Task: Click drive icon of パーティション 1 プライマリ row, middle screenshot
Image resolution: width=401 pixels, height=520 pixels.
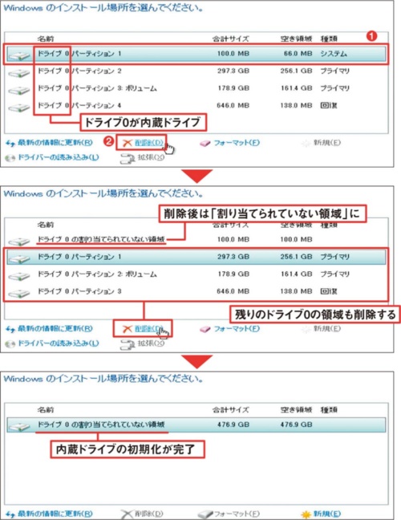Action: coord(19,258)
